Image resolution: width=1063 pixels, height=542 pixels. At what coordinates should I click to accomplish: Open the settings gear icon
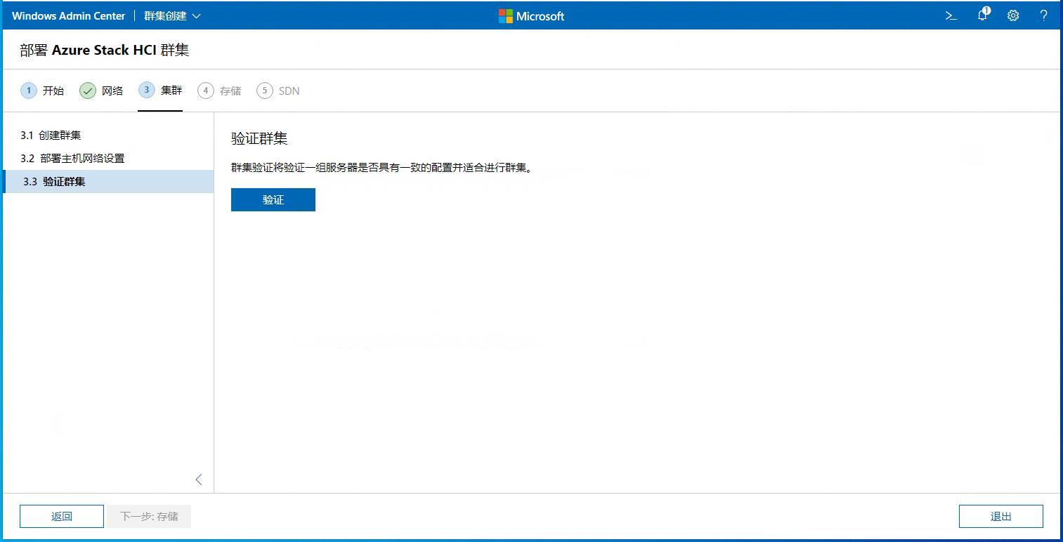pos(1013,15)
